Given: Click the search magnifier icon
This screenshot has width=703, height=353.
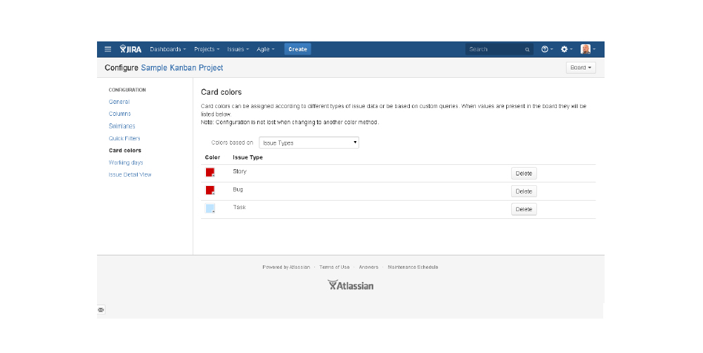Looking at the screenshot, I should (527, 50).
